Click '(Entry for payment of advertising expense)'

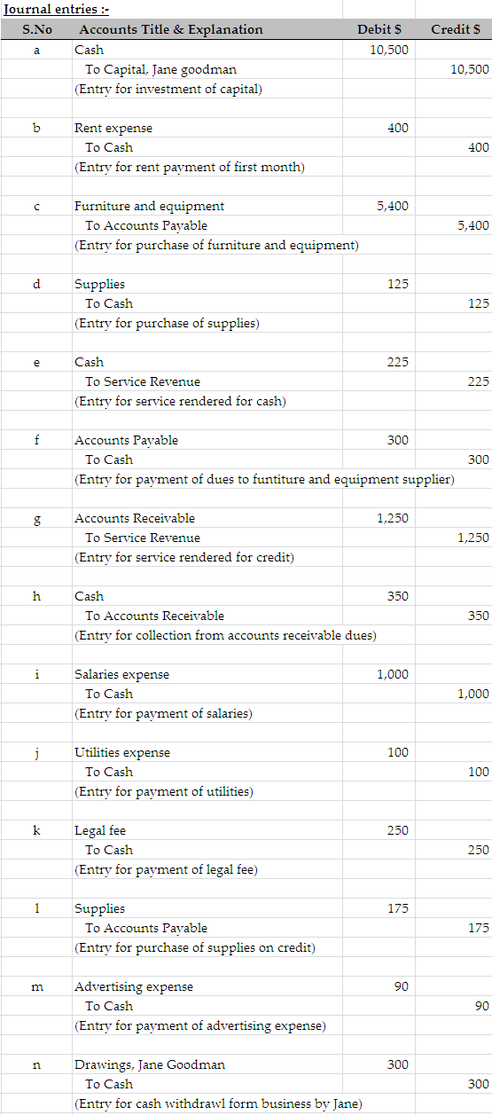[200, 1025]
